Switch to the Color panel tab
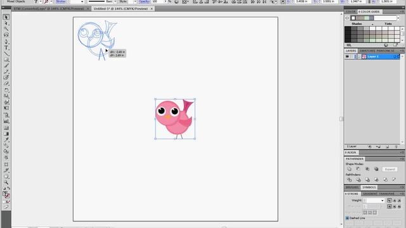This screenshot has height=228, width=406. coord(351,11)
